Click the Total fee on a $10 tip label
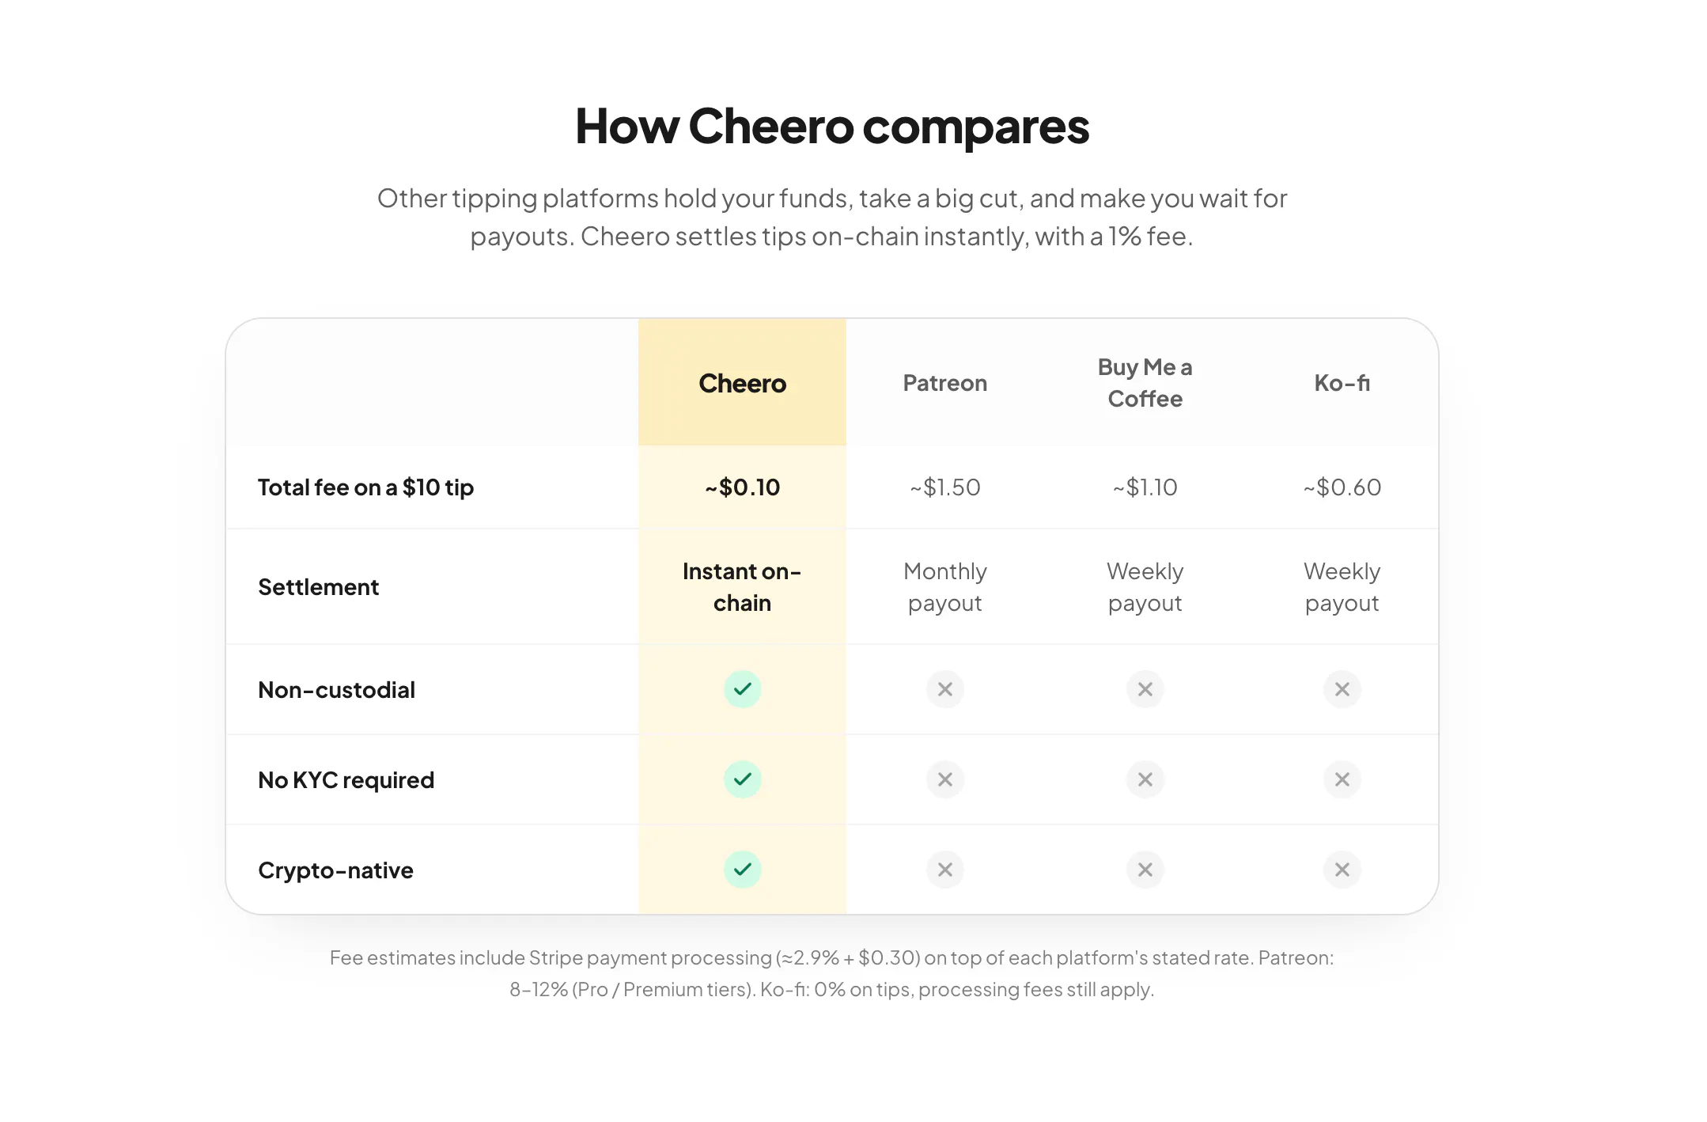Viewport: 1707px width, 1122px height. click(x=365, y=487)
